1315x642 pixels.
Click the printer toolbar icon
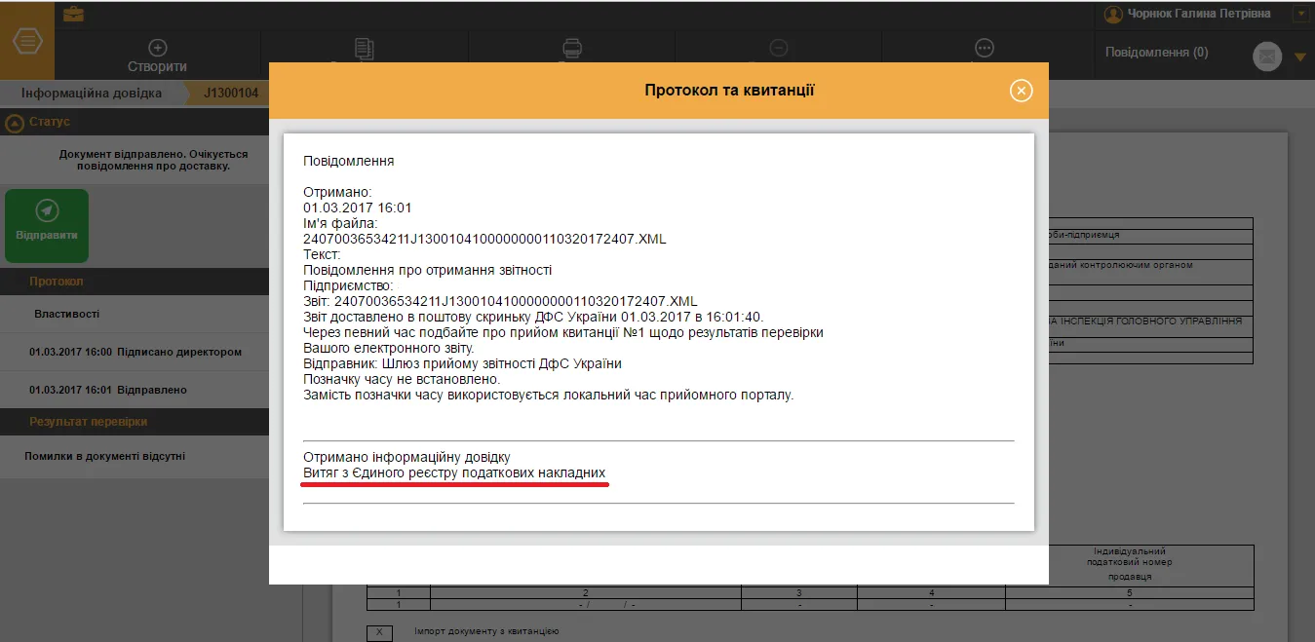(572, 48)
